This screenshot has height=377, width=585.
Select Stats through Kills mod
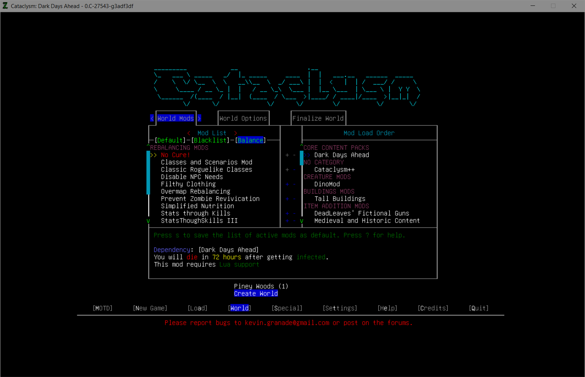196,213
